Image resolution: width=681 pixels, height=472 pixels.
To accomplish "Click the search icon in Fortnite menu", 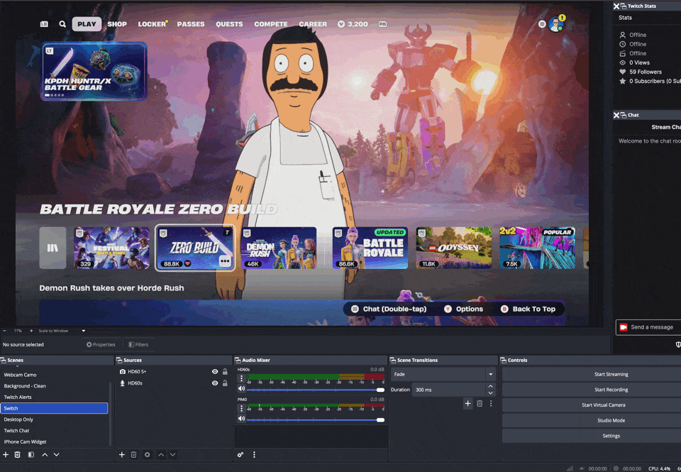I will (x=62, y=24).
